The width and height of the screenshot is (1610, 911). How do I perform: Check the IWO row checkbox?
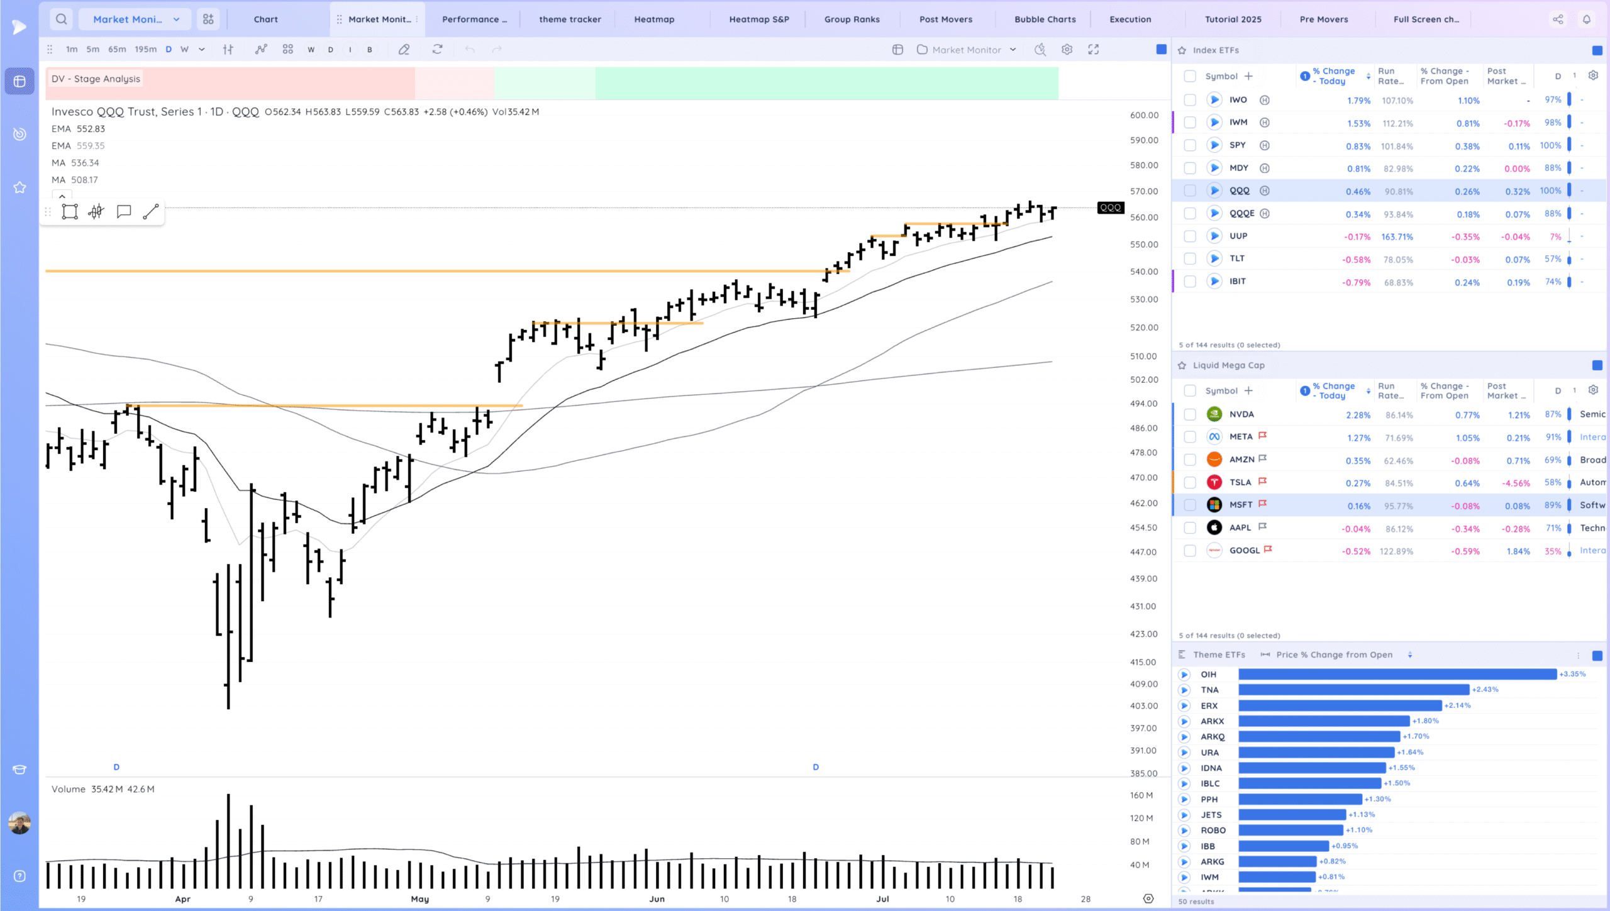[1189, 100]
